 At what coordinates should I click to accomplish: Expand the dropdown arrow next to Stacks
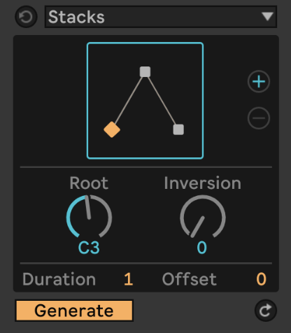(267, 17)
